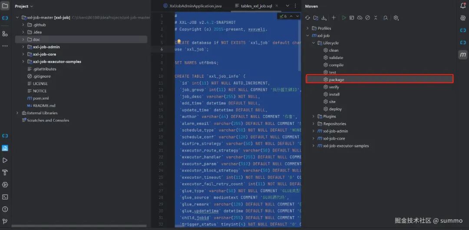Select .gitignore file in Project tree
This screenshot has width=469, height=230.
coord(42,76)
